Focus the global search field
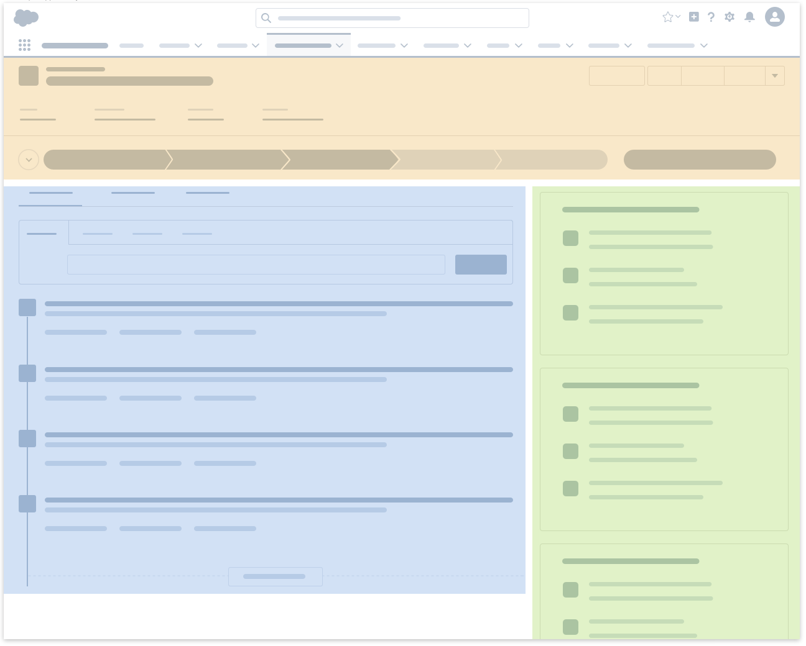This screenshot has height=646, width=806. click(392, 18)
